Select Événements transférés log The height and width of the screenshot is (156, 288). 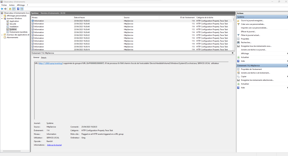coord(18,32)
